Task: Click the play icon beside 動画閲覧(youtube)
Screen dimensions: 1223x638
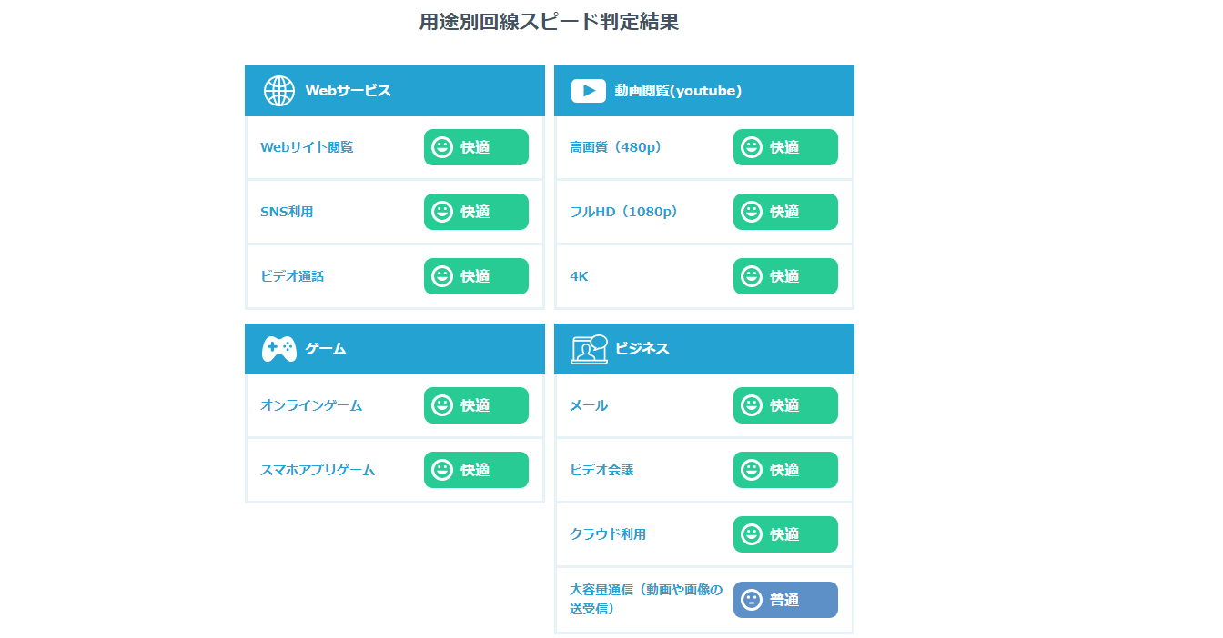Action: [x=589, y=91]
